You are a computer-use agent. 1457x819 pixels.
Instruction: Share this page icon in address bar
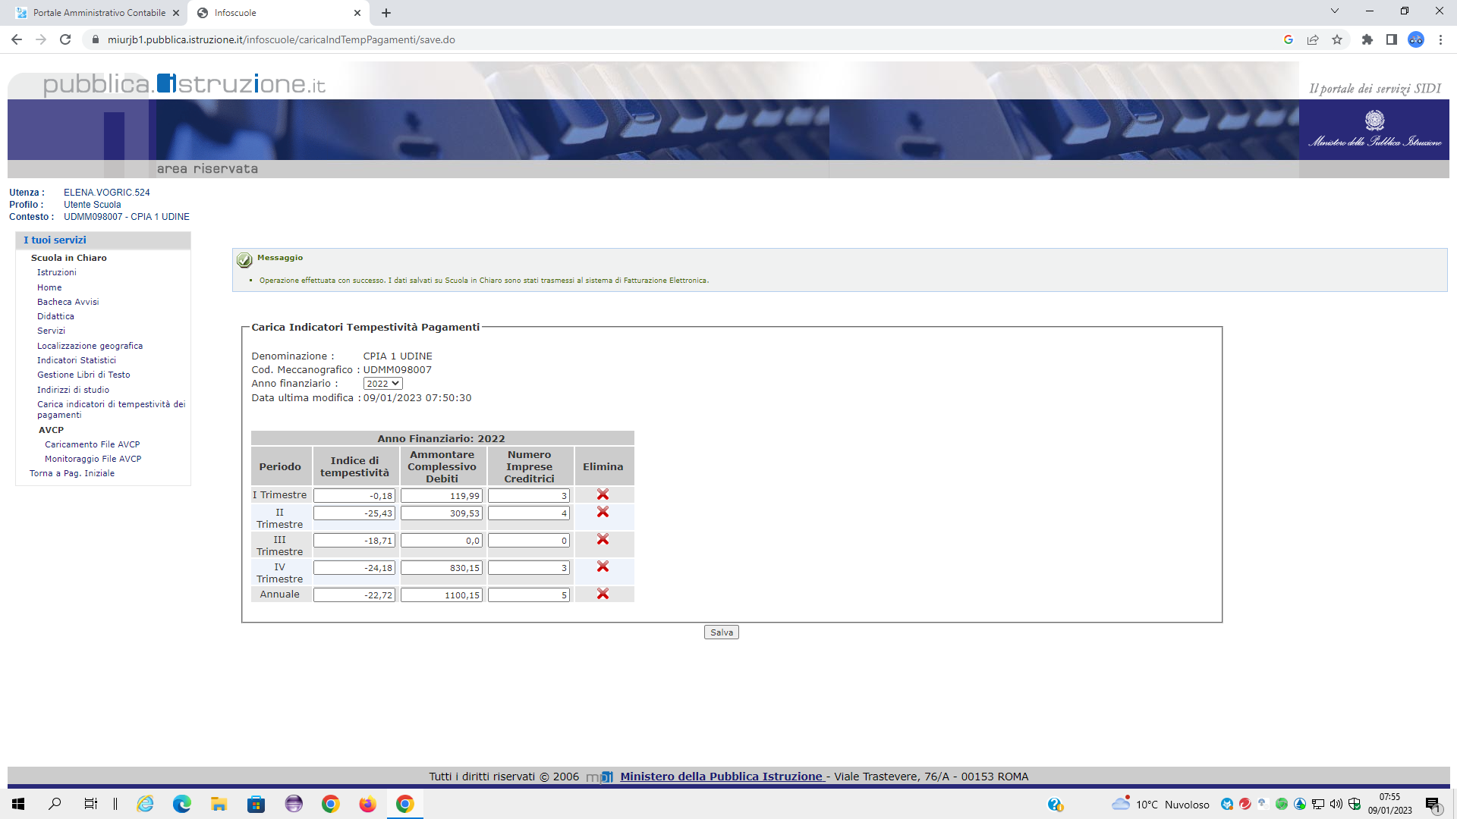pyautogui.click(x=1313, y=39)
